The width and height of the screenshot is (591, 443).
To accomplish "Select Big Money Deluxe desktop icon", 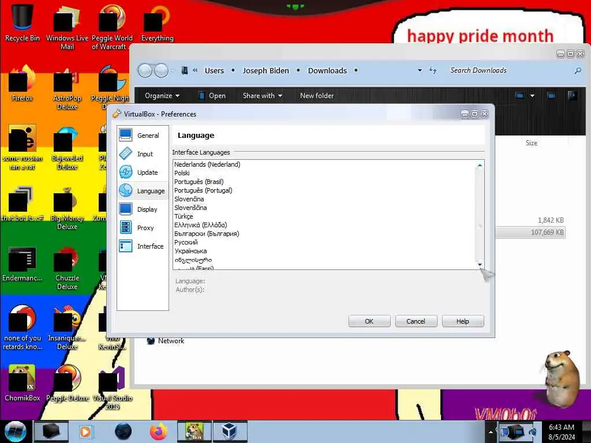I will [x=67, y=208].
